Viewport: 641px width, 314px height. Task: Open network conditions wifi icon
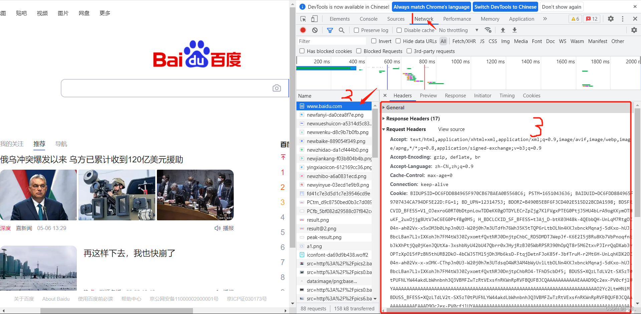(488, 30)
